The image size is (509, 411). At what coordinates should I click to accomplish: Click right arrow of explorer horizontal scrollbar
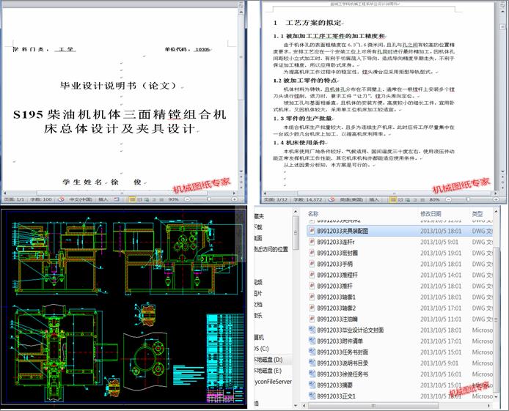point(489,405)
